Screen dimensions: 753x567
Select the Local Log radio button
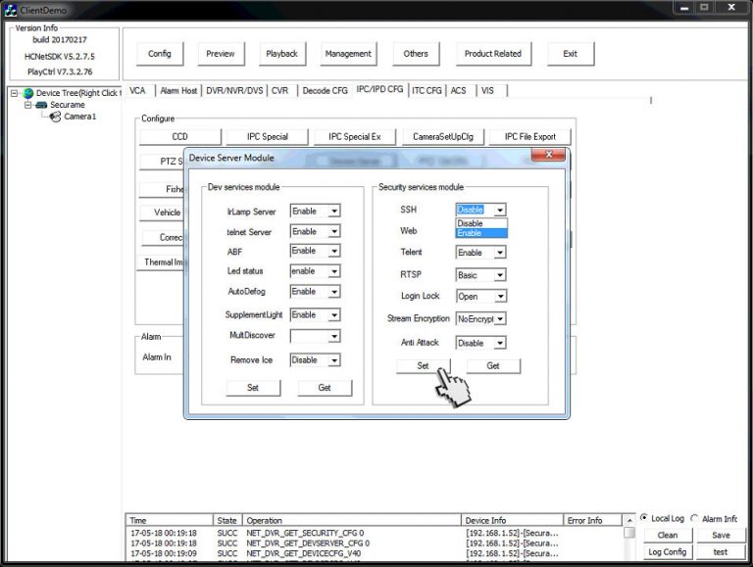[x=644, y=518]
